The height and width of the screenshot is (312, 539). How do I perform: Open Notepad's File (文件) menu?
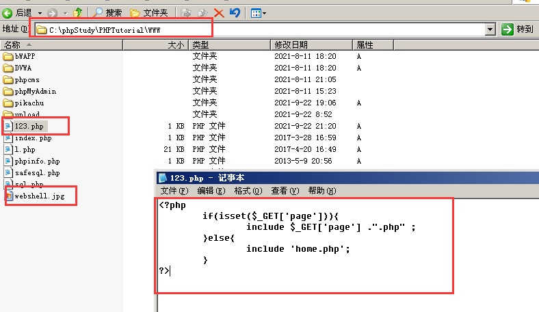click(174, 191)
